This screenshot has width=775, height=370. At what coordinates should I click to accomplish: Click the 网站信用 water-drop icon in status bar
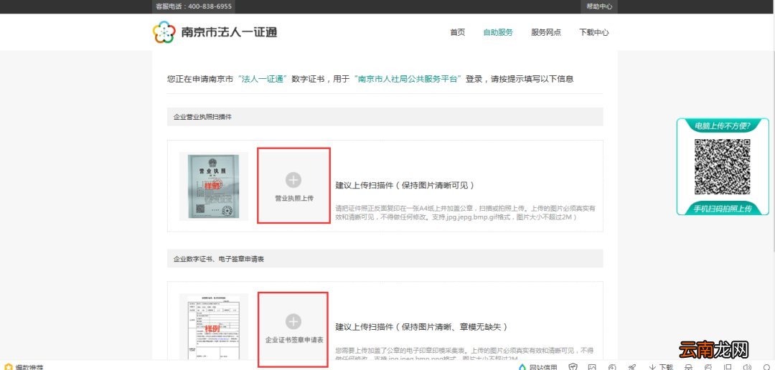(x=522, y=367)
